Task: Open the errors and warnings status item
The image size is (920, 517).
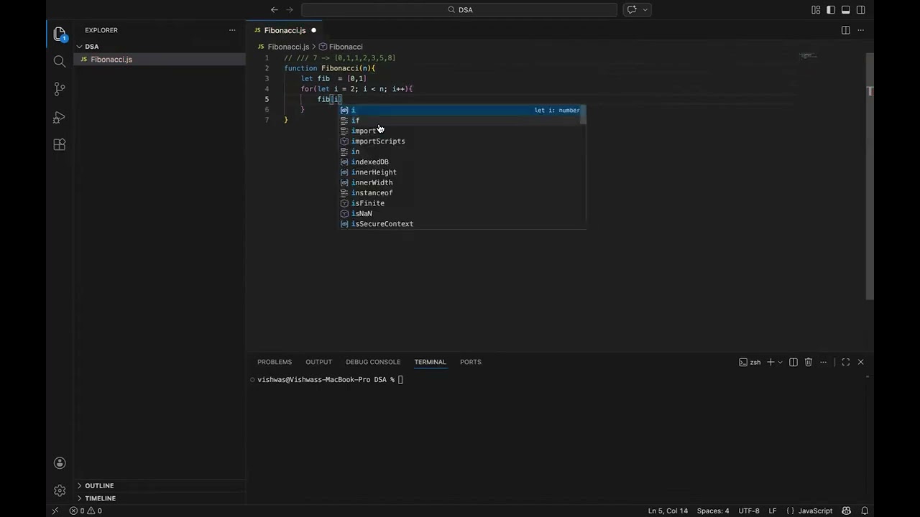Action: (86, 511)
